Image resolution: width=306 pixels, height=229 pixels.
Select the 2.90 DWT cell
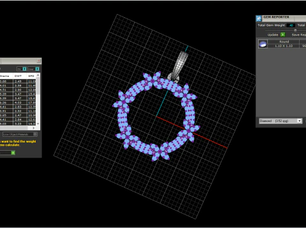click(20, 90)
